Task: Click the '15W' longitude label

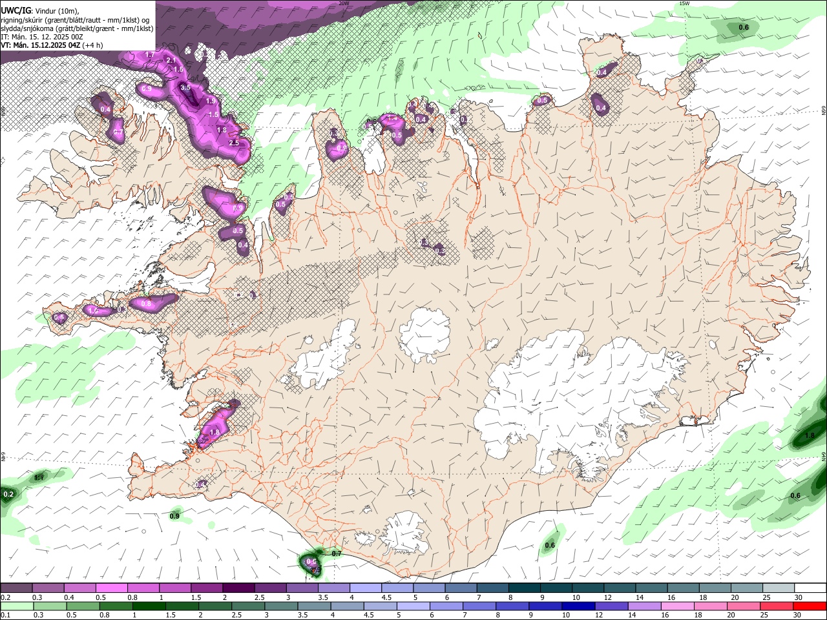Action: click(x=685, y=3)
